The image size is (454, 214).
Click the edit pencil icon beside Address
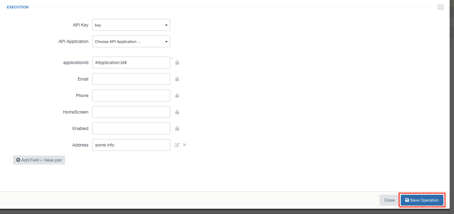click(x=177, y=145)
